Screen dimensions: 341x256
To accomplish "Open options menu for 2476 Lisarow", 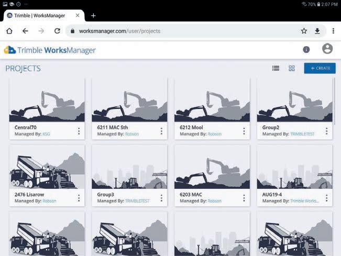I will (x=79, y=198).
